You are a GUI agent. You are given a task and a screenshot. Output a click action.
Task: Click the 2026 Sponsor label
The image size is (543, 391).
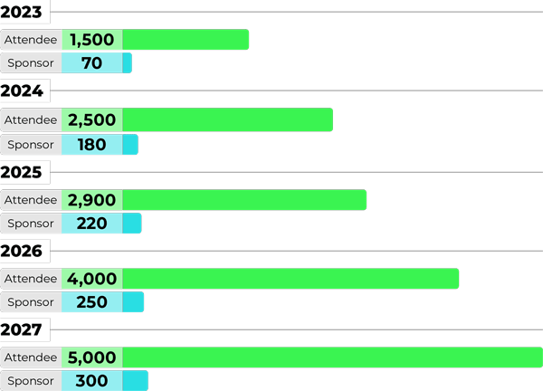pos(31,302)
